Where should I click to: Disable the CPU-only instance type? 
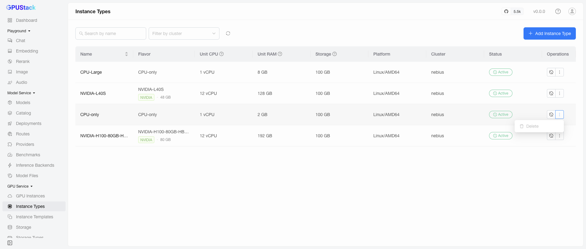click(x=551, y=115)
